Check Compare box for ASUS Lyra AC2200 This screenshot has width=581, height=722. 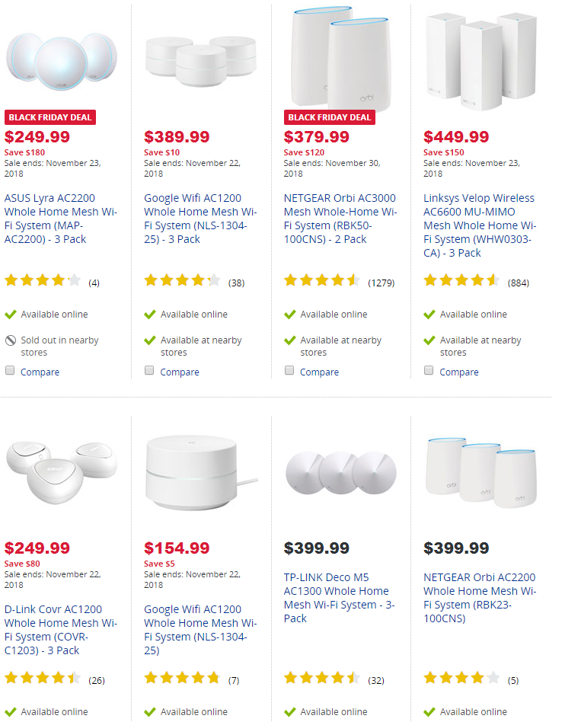tap(10, 371)
